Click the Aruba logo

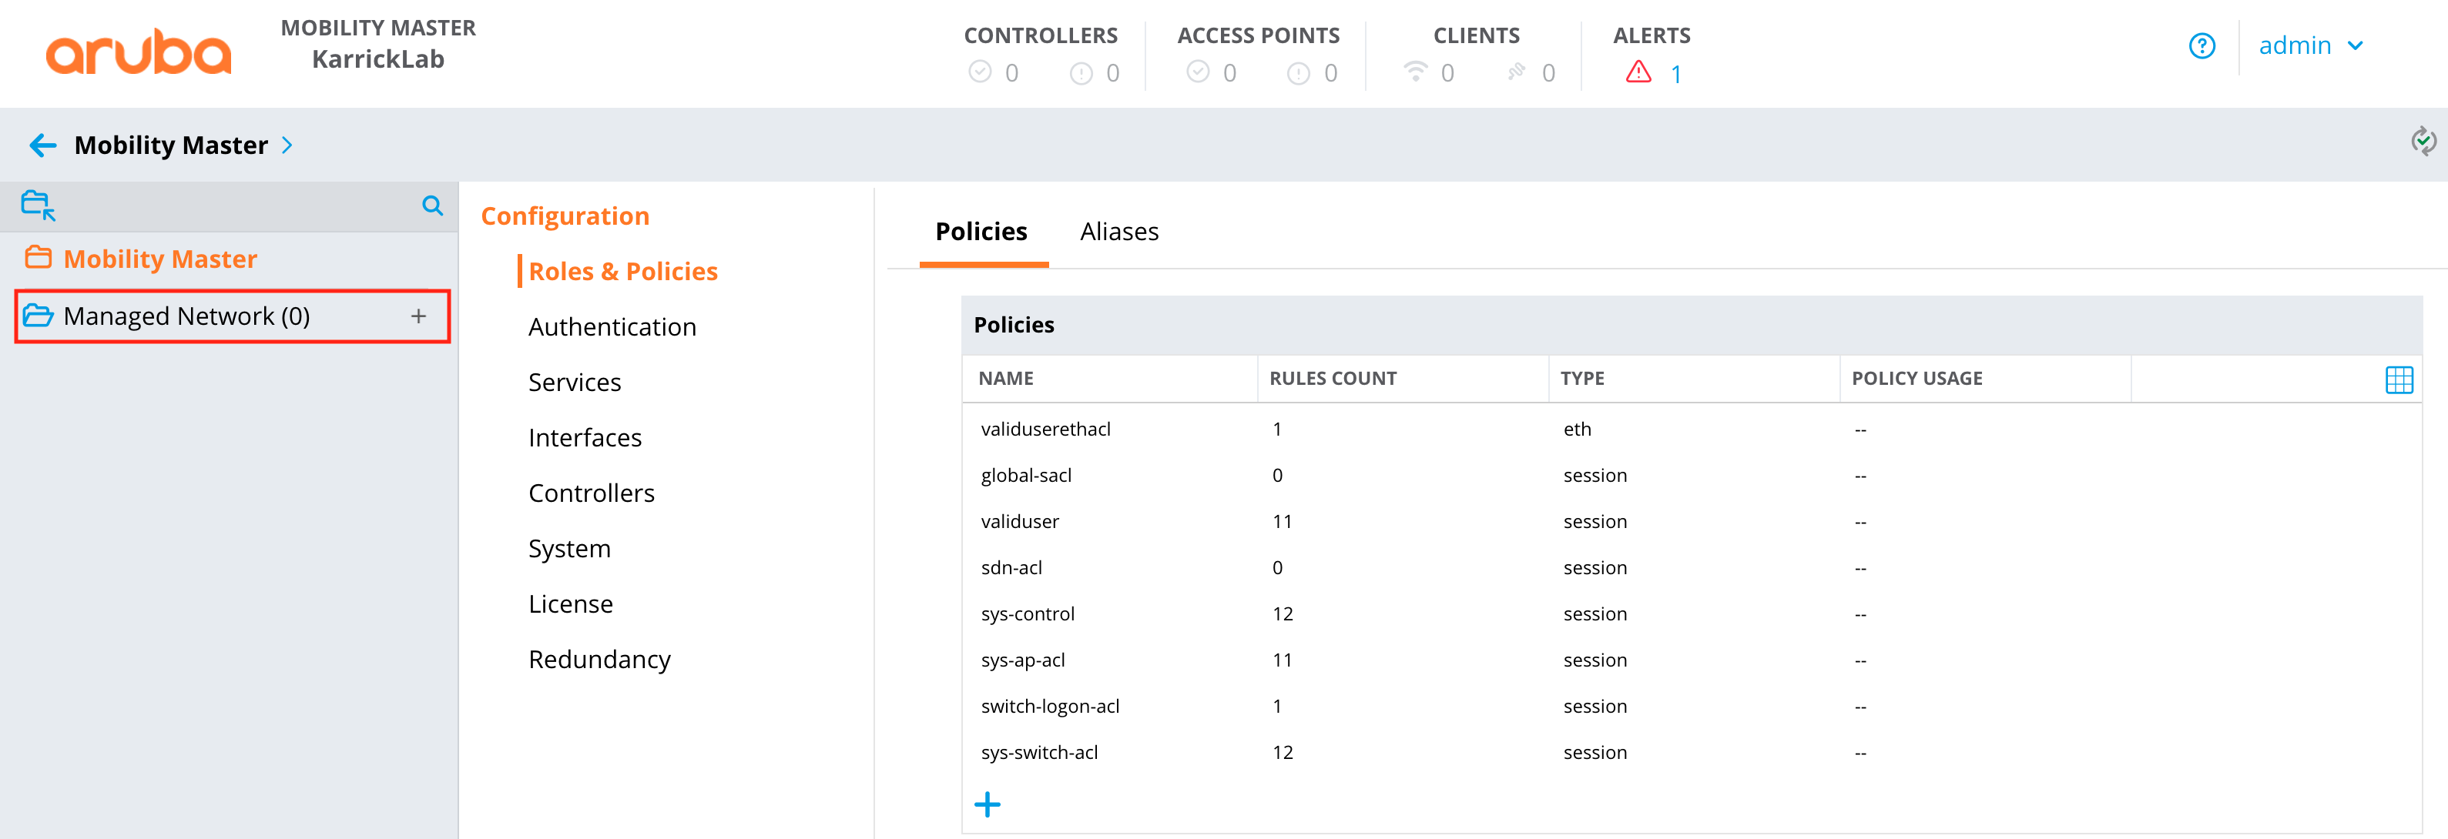(139, 52)
